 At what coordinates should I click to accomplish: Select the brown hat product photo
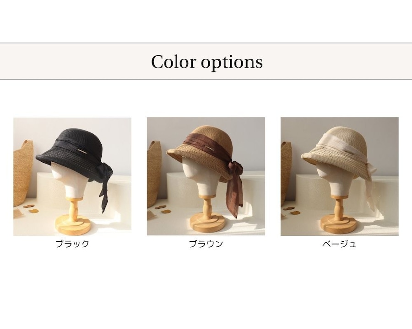pos(206,176)
